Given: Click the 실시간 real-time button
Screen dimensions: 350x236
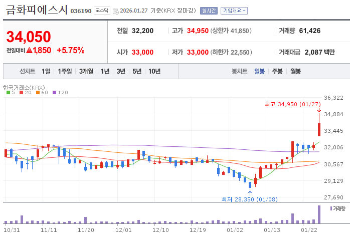Looking at the screenshot, I should [209, 11].
